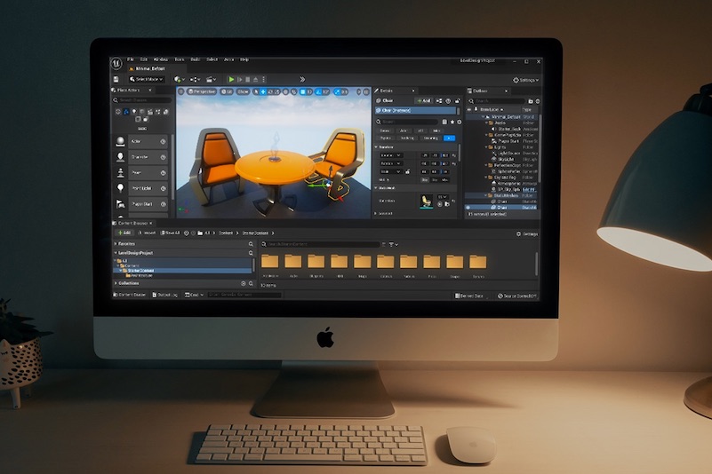Close the Details panel tab
Image resolution: width=712 pixels, height=474 pixels.
point(413,91)
